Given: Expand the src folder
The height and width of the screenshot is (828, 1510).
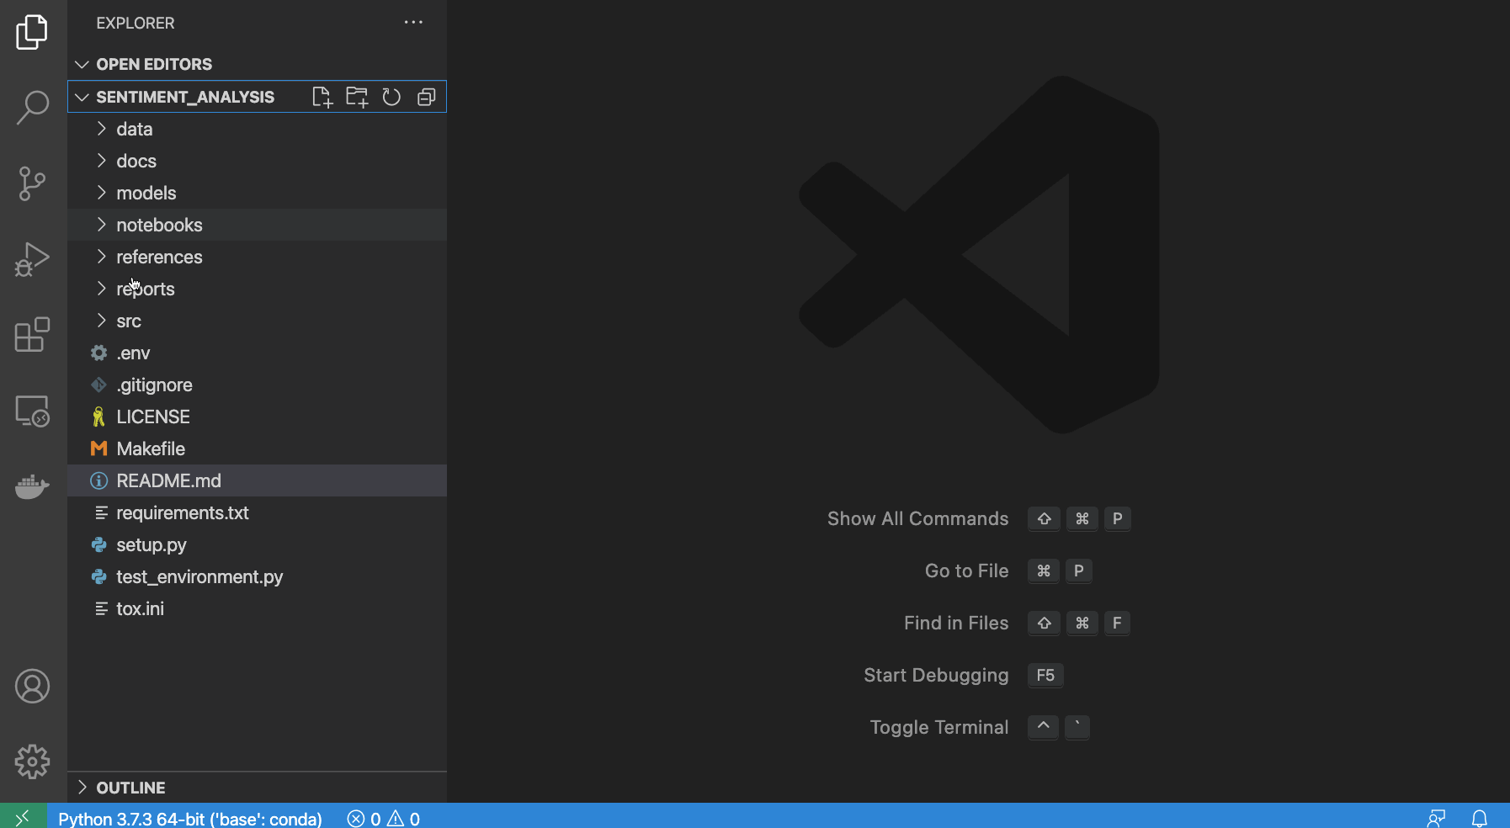Looking at the screenshot, I should pyautogui.click(x=257, y=321).
